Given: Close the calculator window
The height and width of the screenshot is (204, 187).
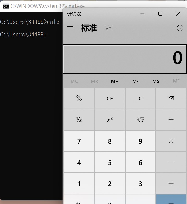Looking at the screenshot, I should click(178, 14).
